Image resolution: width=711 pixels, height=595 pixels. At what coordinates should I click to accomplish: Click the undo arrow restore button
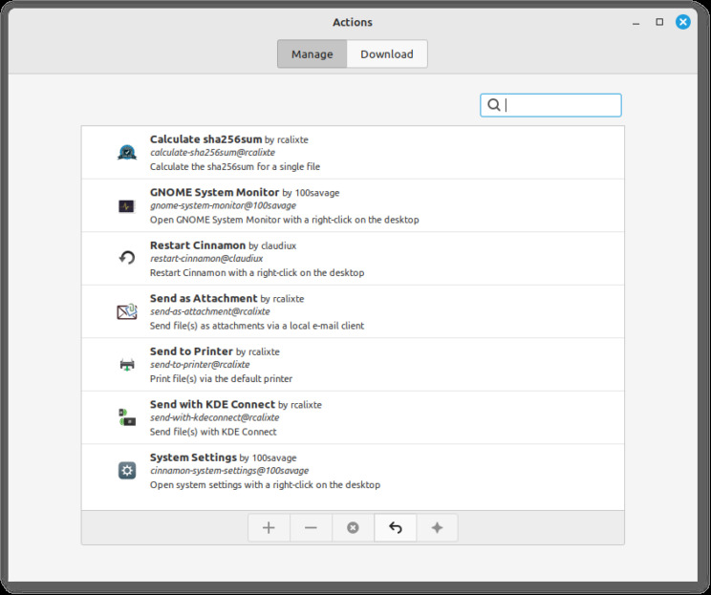pyautogui.click(x=395, y=527)
